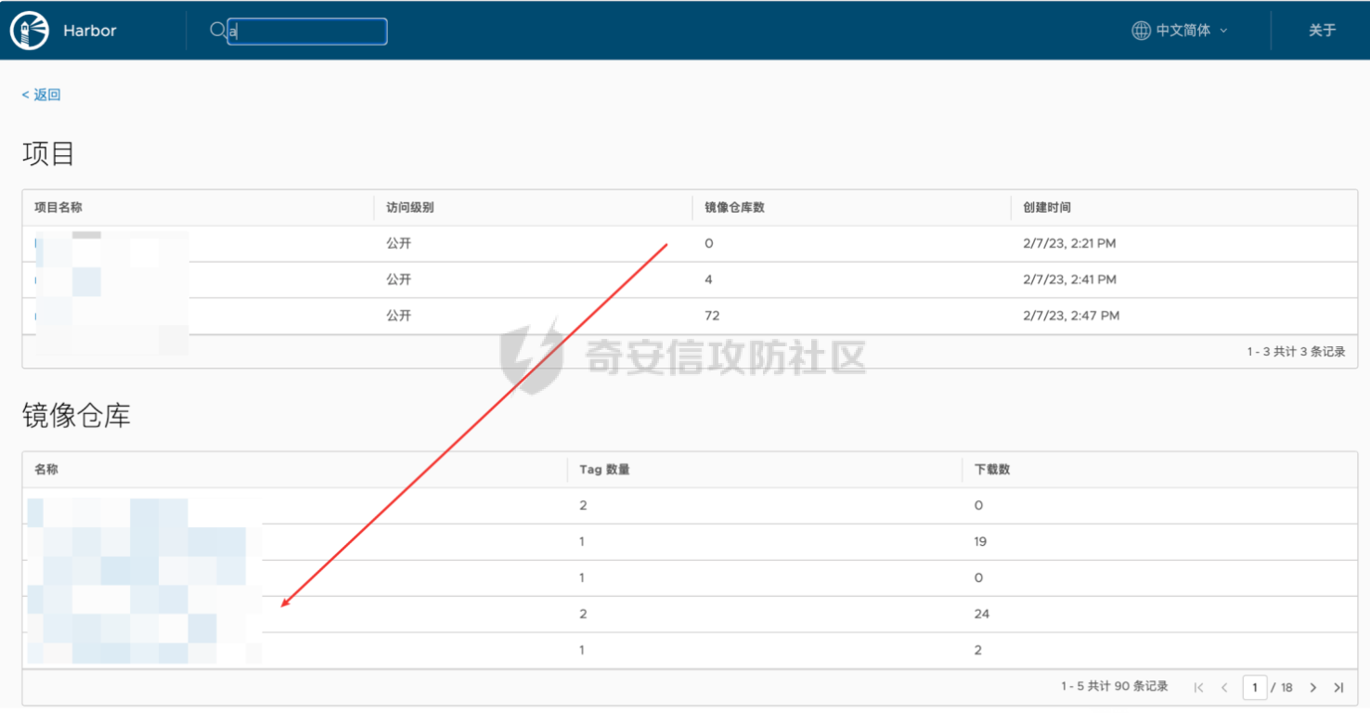
Task: Open the 中文简体 language dropdown
Action: pos(1181,31)
